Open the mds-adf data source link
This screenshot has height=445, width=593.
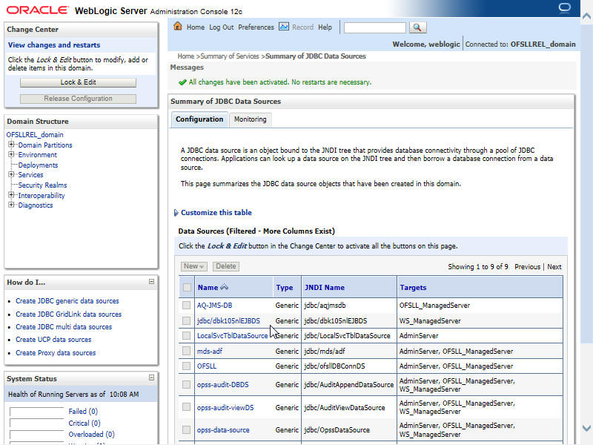point(210,351)
